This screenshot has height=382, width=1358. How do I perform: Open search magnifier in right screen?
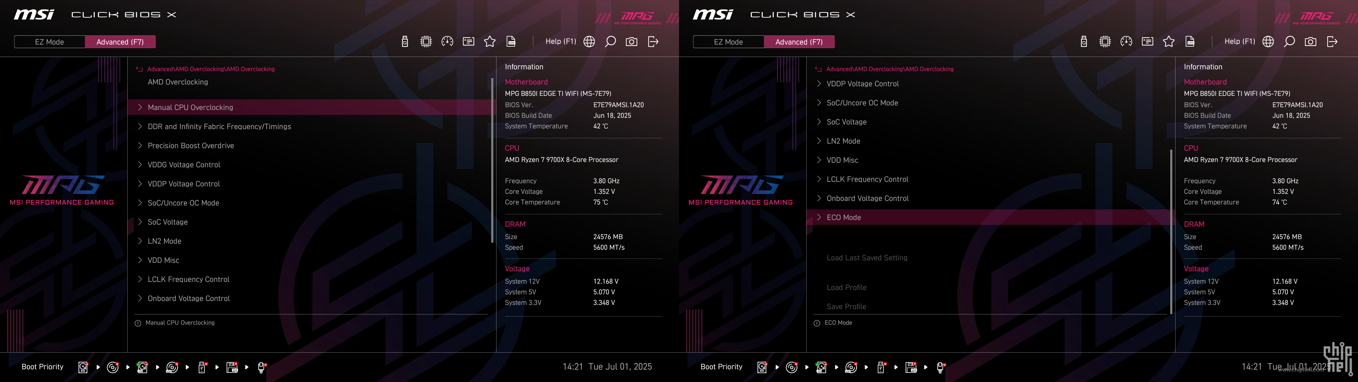(1289, 42)
